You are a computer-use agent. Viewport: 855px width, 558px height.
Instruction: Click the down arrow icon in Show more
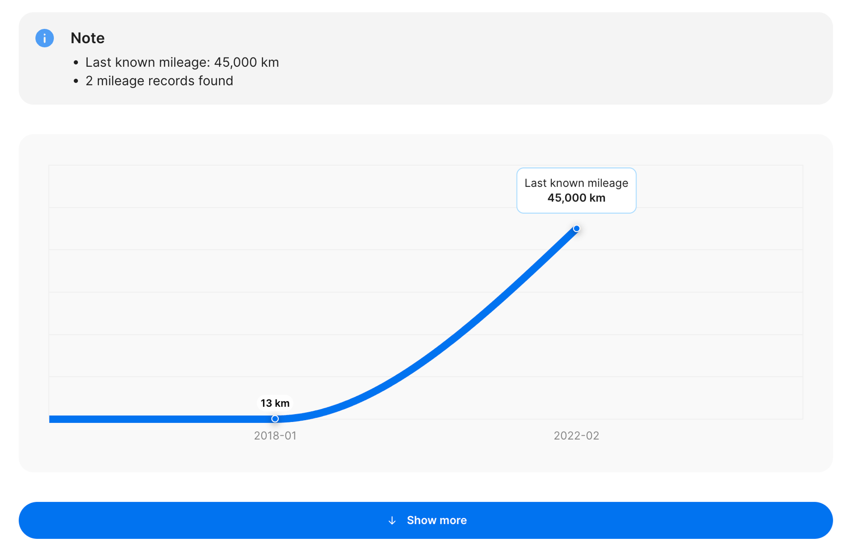392,521
